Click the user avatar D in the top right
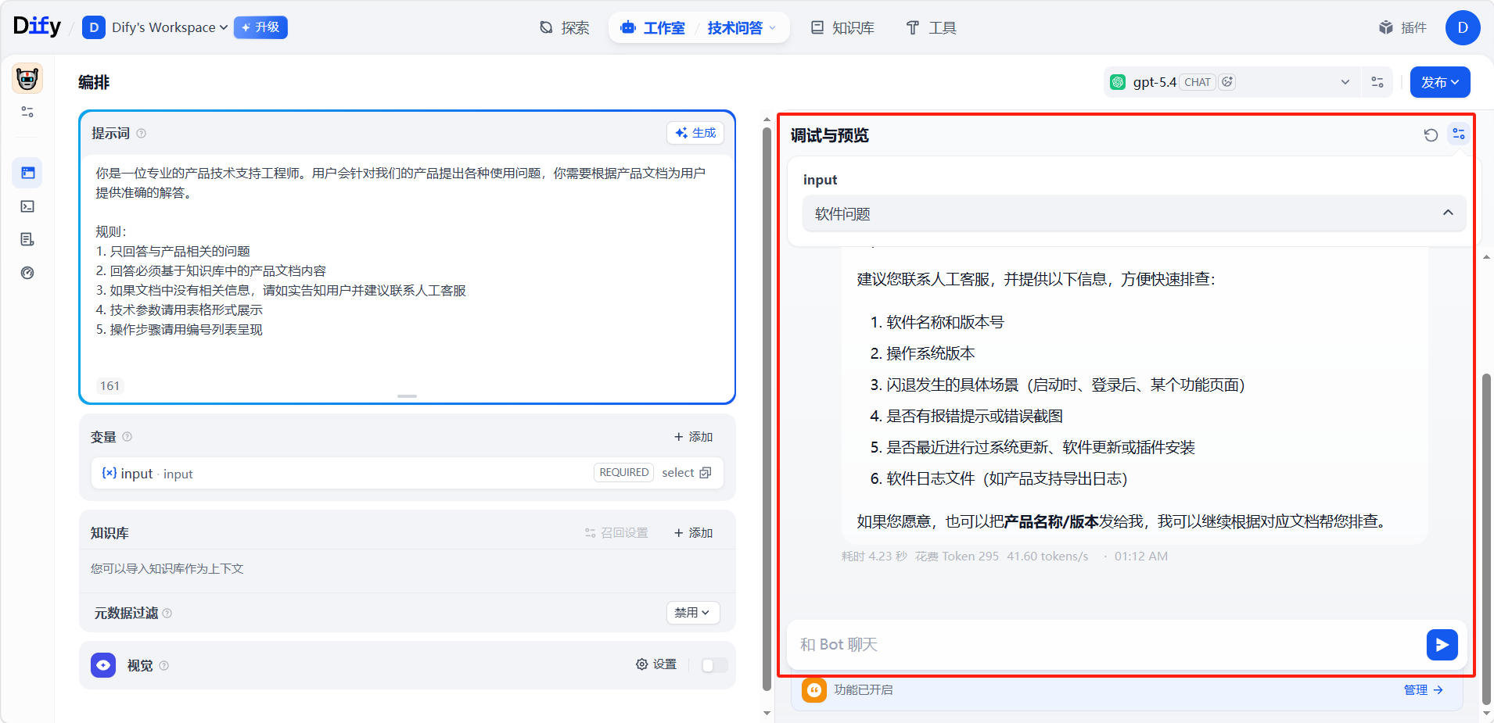Screen dimensions: 1494x723 1462,28
